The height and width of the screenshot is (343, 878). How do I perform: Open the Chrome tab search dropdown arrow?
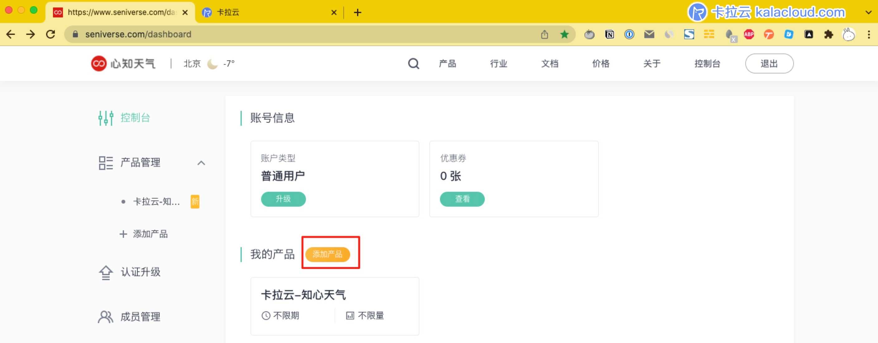click(x=868, y=12)
